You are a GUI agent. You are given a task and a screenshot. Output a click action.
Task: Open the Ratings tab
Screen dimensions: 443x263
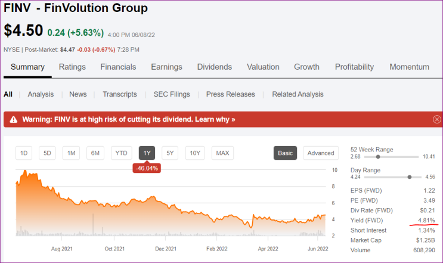(72, 67)
